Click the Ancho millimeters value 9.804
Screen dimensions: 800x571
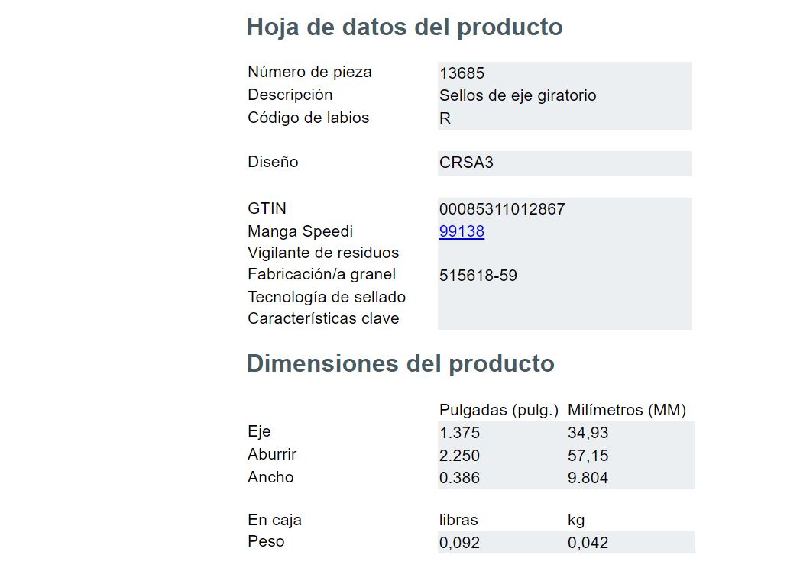click(588, 478)
